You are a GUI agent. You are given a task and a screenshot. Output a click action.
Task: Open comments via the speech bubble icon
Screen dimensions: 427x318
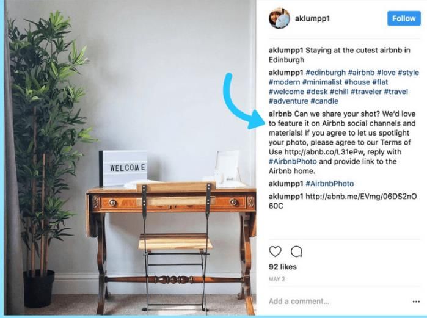point(296,251)
